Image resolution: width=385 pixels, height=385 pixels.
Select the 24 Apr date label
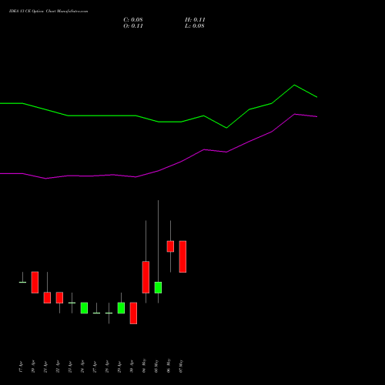(82, 367)
